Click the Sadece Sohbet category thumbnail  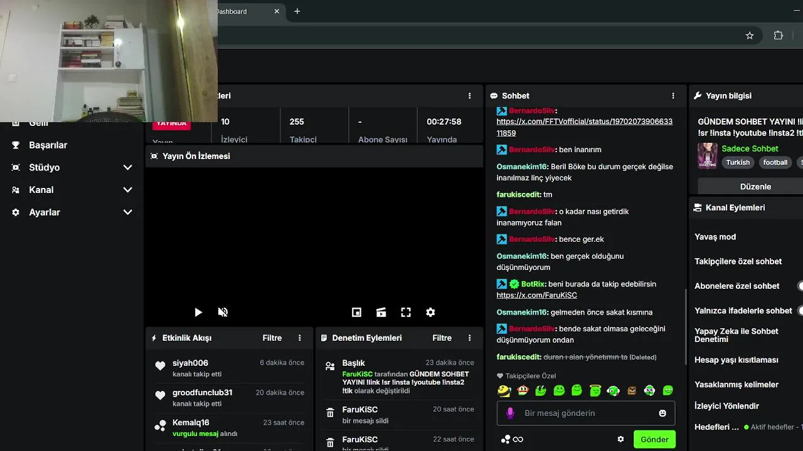coord(708,156)
